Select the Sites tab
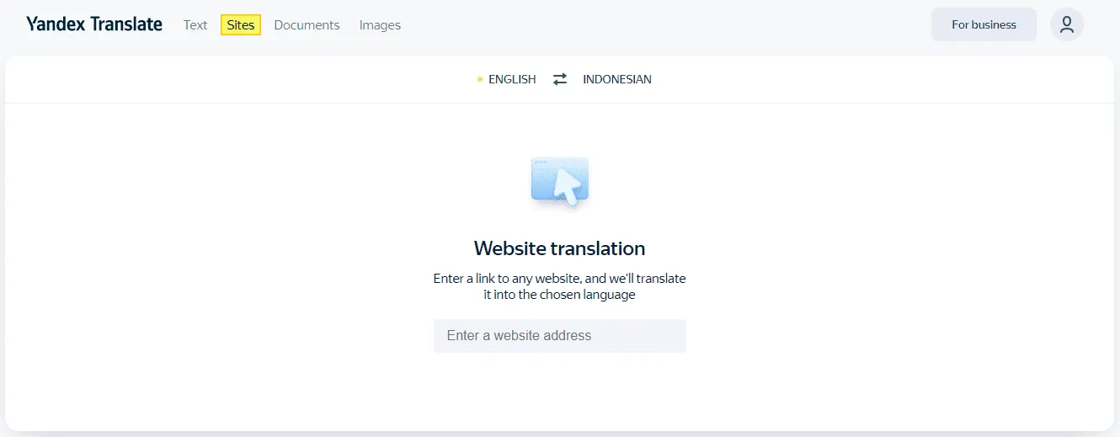The height and width of the screenshot is (437, 1120). pos(241,25)
